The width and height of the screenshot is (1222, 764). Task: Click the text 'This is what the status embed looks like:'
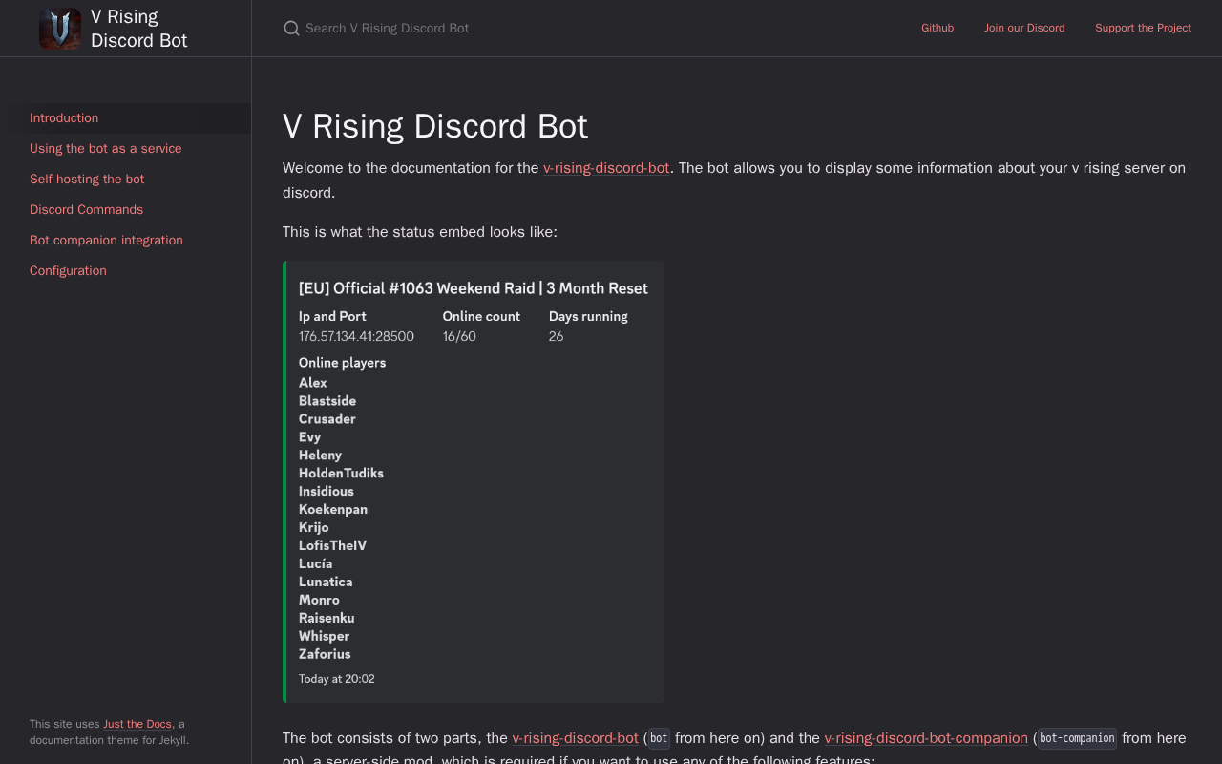tap(420, 232)
